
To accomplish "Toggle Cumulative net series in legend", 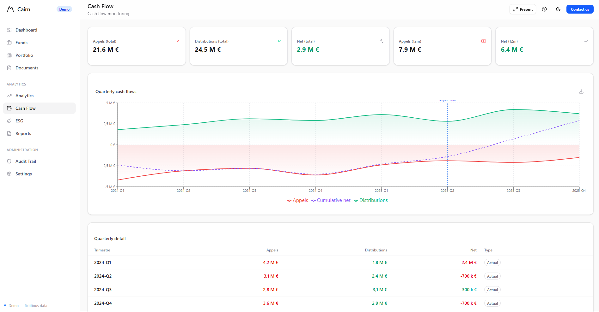I will click(331, 200).
